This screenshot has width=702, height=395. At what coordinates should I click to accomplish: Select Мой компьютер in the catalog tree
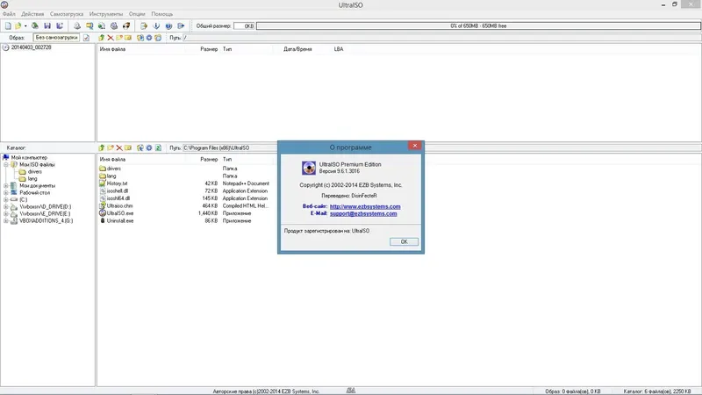point(29,158)
